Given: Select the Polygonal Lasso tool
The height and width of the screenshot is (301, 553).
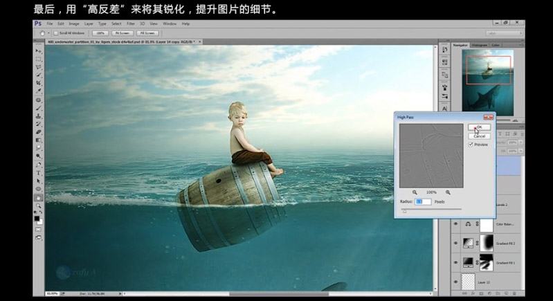Looking at the screenshot, I should 39,67.
